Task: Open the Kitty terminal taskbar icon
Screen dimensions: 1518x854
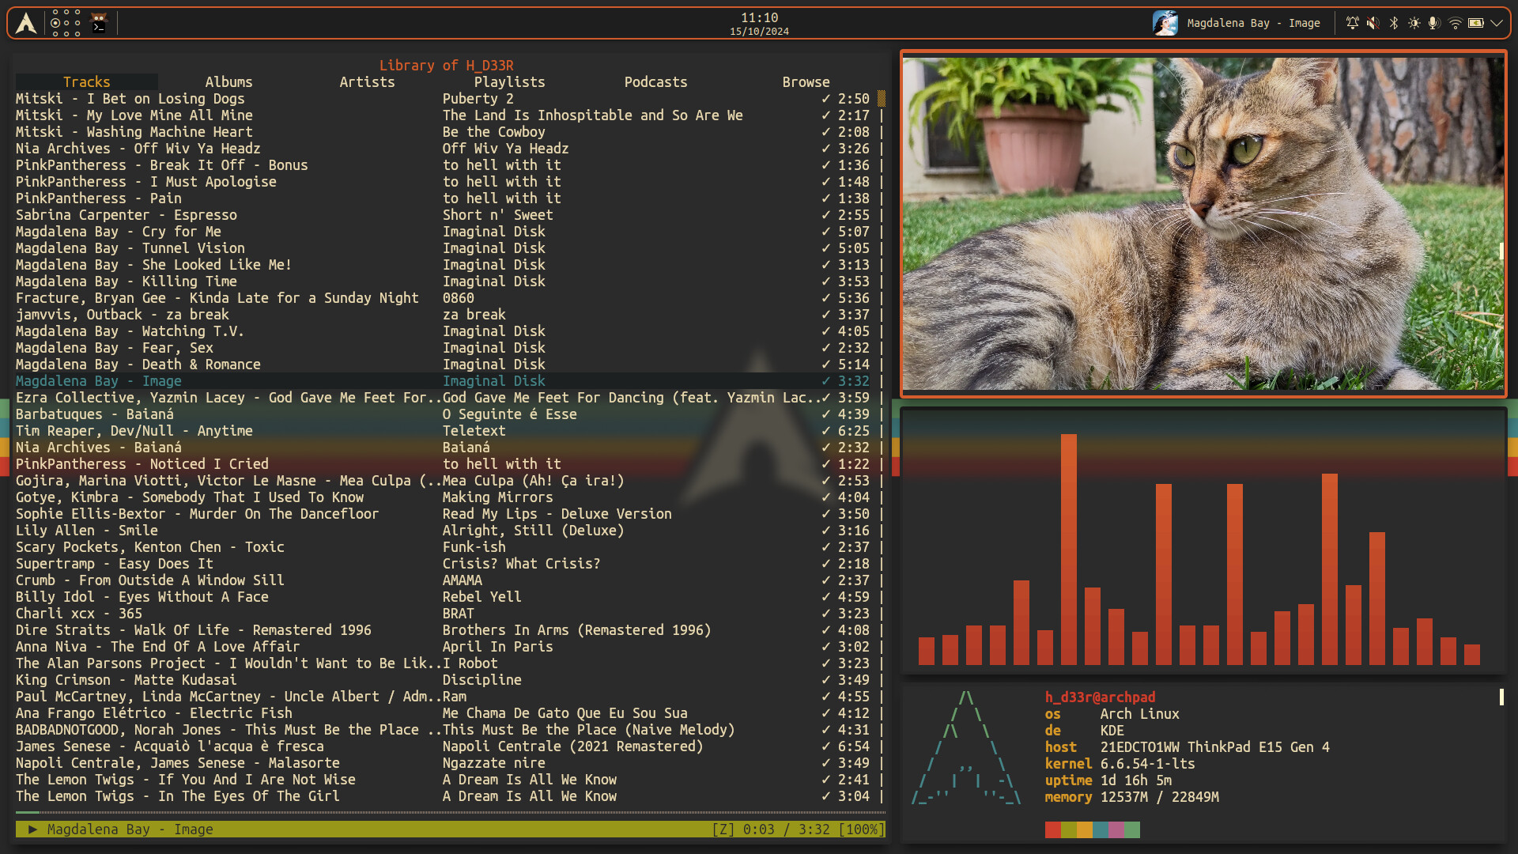Action: tap(99, 23)
